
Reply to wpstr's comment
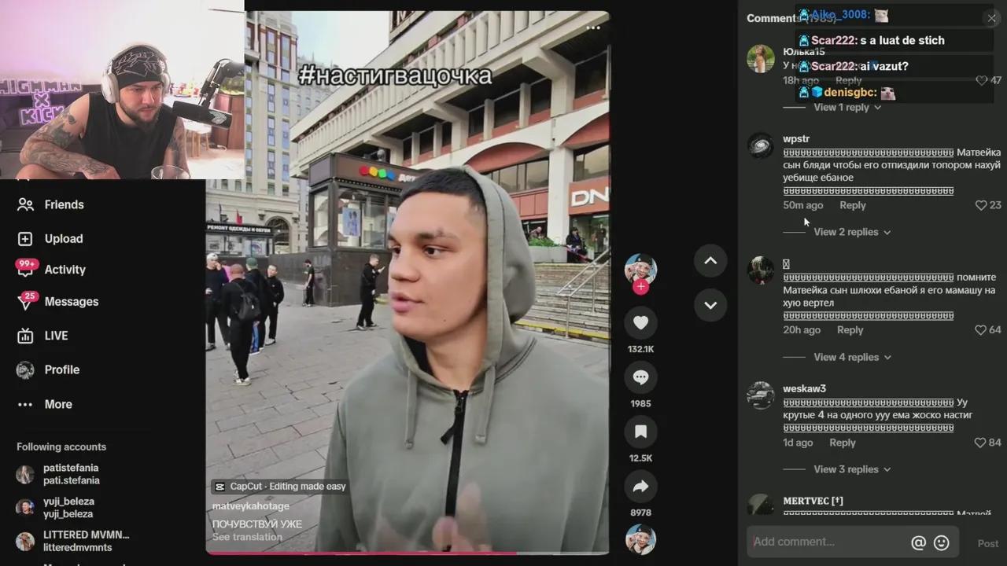[x=852, y=205]
